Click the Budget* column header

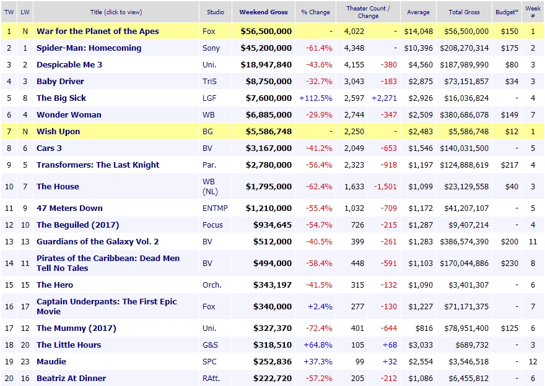(x=507, y=12)
